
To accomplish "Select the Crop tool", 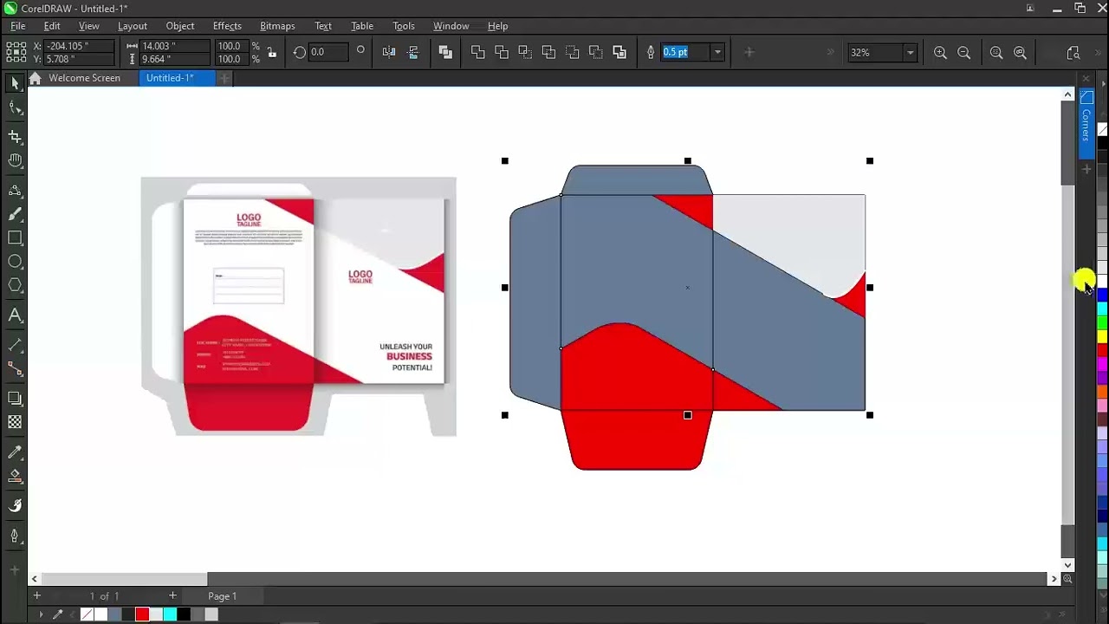I will coord(15,137).
